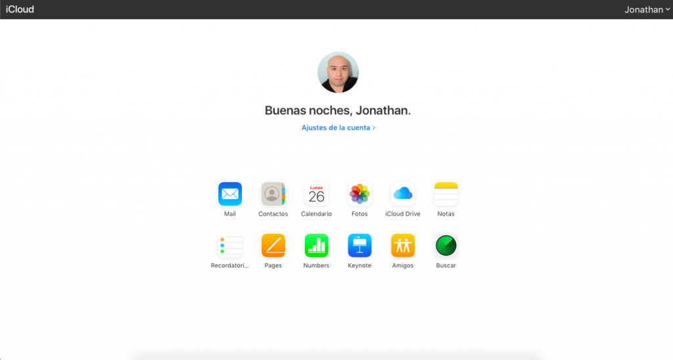
Task: Click the Ajustes de la cuenta link
Action: [x=338, y=127]
